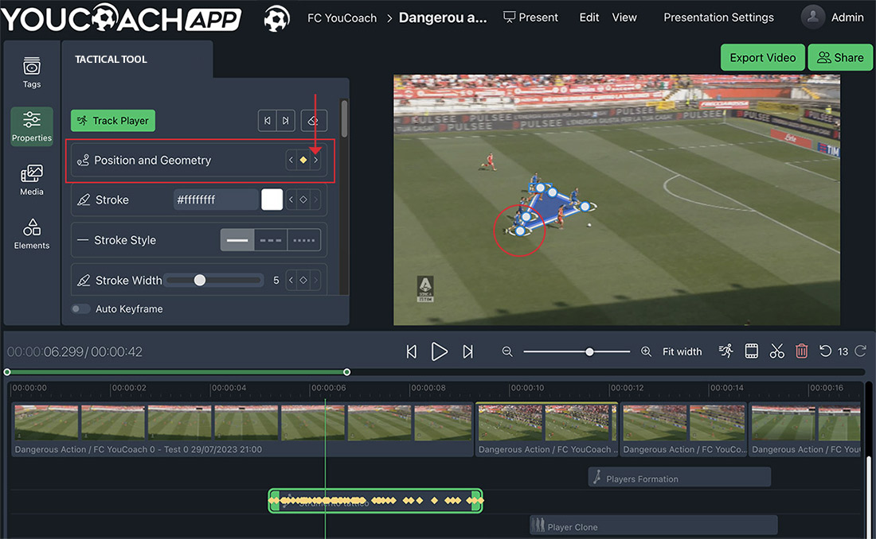Select the first Dangerous Action video clip
The image size is (876, 539).
point(242,429)
